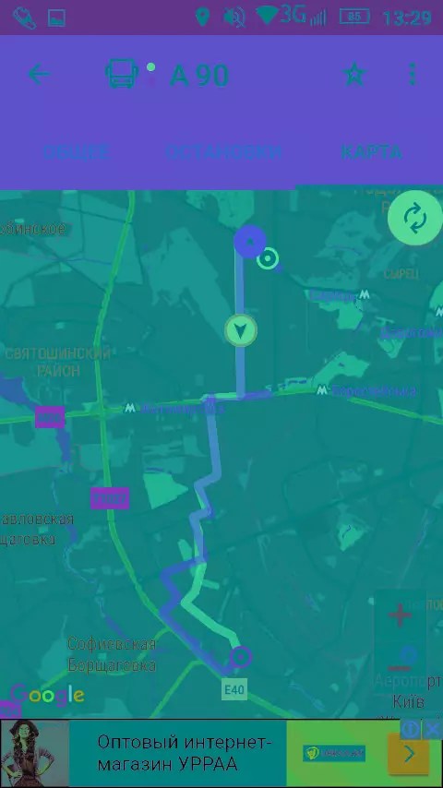Open the three-dot overflow menu

tap(413, 74)
